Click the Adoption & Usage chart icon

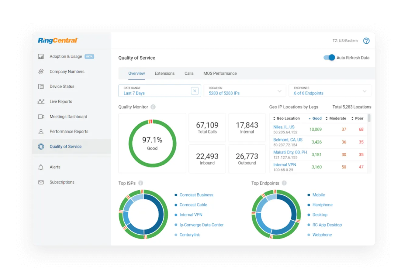tap(41, 56)
